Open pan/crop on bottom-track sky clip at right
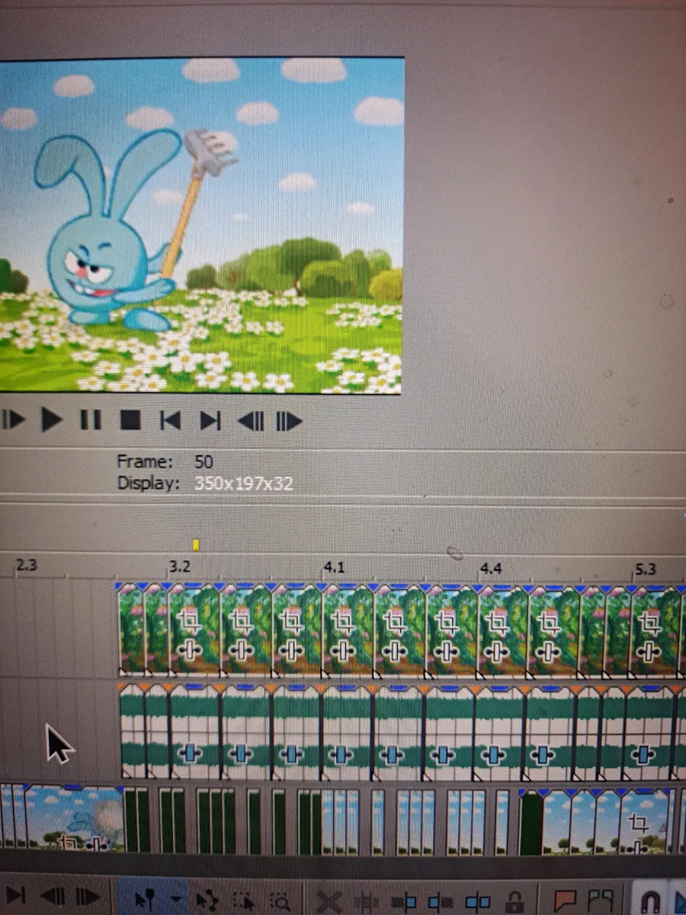This screenshot has width=686, height=915. point(639,823)
